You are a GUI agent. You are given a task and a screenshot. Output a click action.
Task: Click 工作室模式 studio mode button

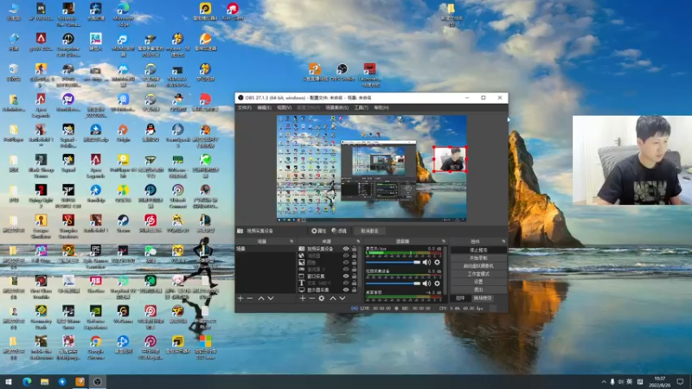click(478, 274)
